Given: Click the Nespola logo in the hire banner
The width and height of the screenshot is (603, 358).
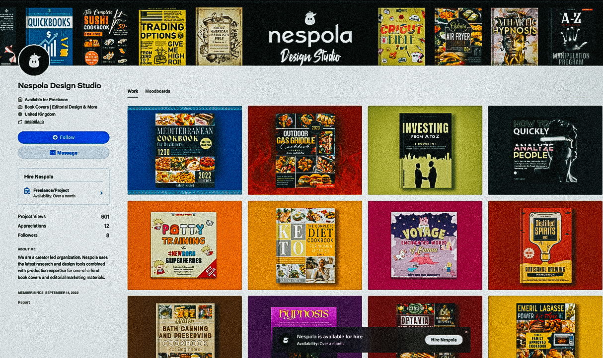Looking at the screenshot, I should pyautogui.click(x=286, y=340).
